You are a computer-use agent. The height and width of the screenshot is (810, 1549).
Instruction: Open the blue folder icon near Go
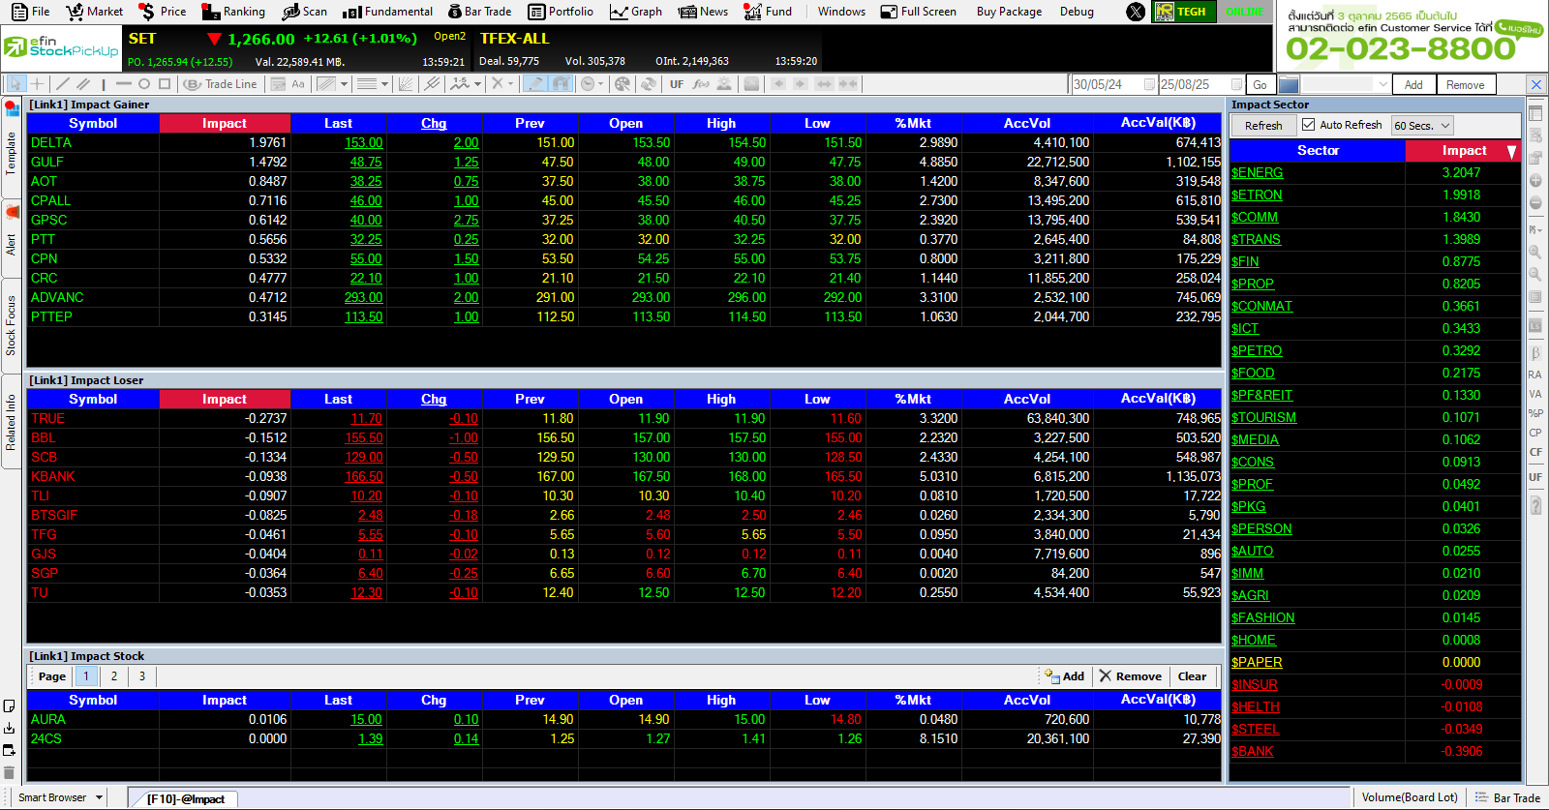[1287, 84]
